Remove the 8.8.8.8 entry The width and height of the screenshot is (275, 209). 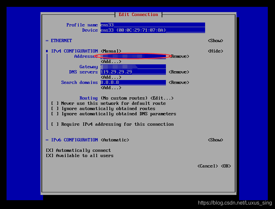179,82
